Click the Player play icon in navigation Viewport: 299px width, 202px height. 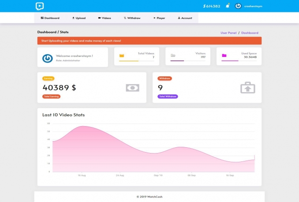pos(154,18)
